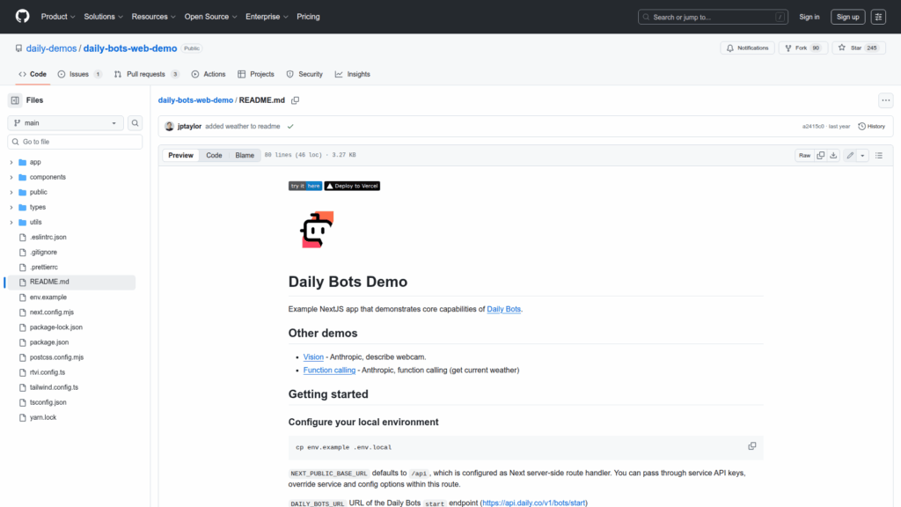Screen dimensions: 901x507
Task: Click the GitHub logo home icon
Action: tap(22, 17)
